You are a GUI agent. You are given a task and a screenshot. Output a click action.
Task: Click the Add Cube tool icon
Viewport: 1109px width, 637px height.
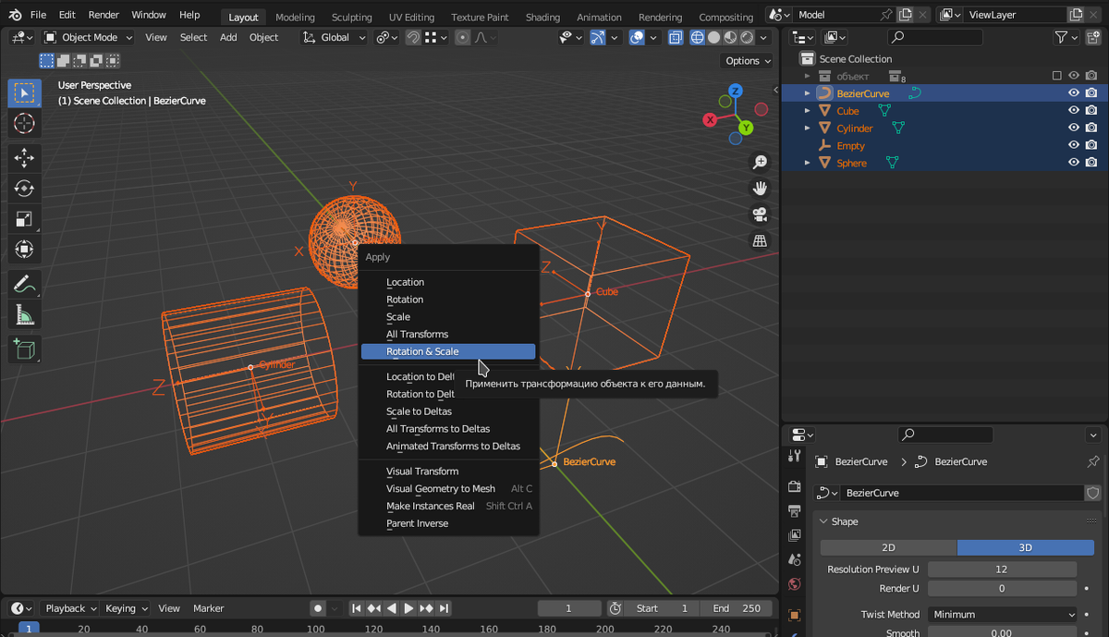(25, 349)
